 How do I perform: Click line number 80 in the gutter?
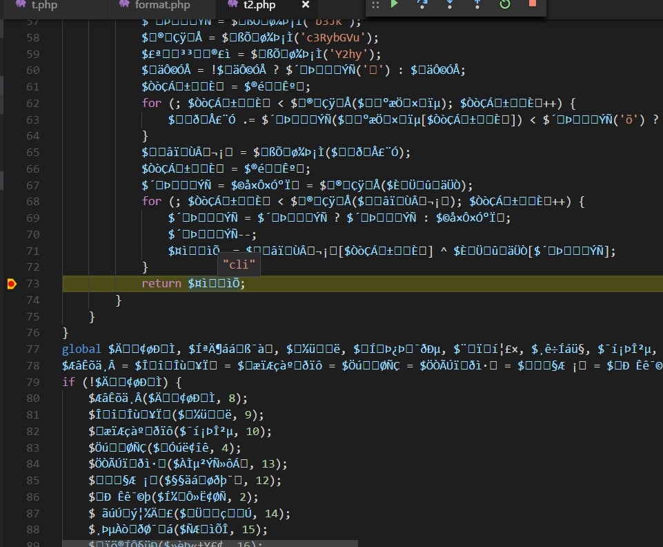tap(32, 399)
